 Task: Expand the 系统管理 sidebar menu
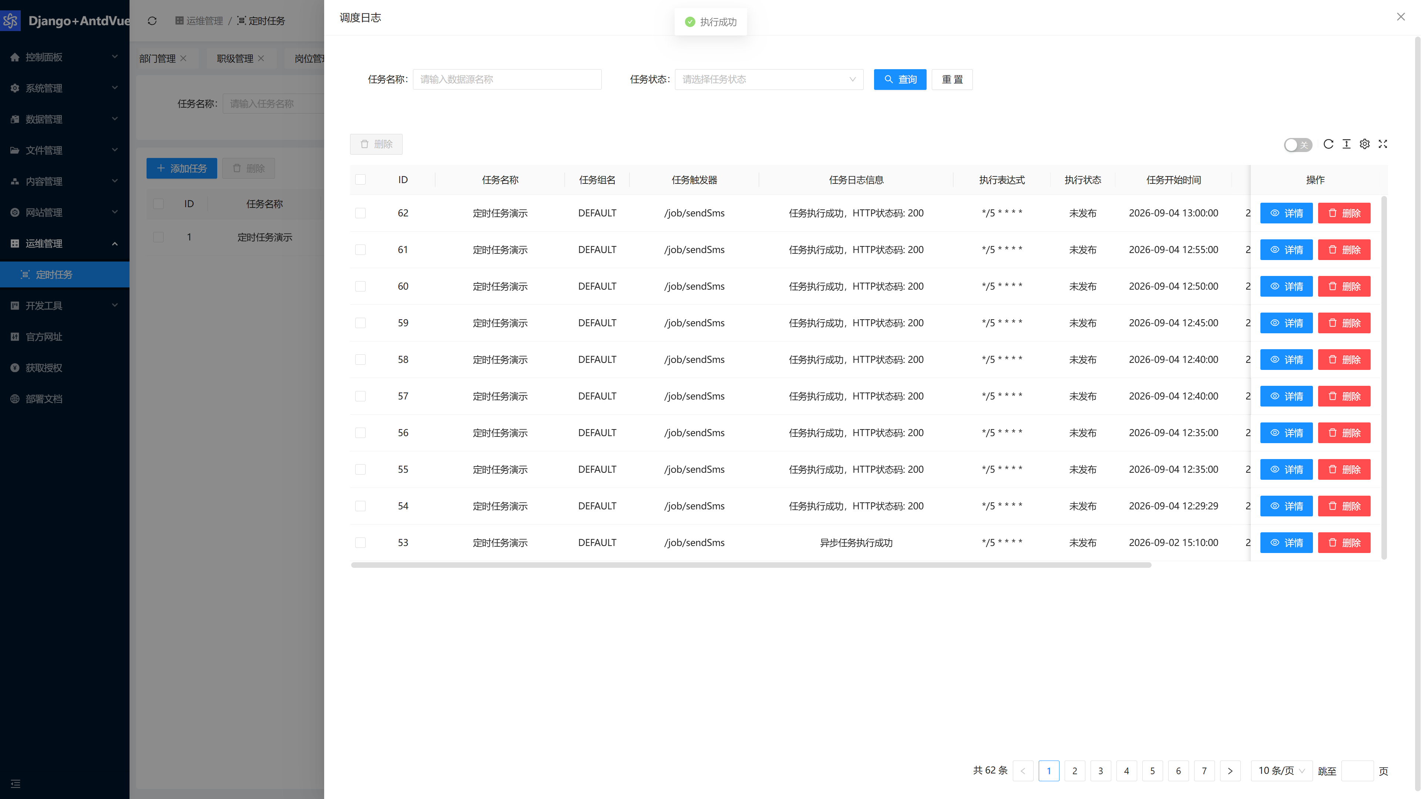tap(64, 88)
